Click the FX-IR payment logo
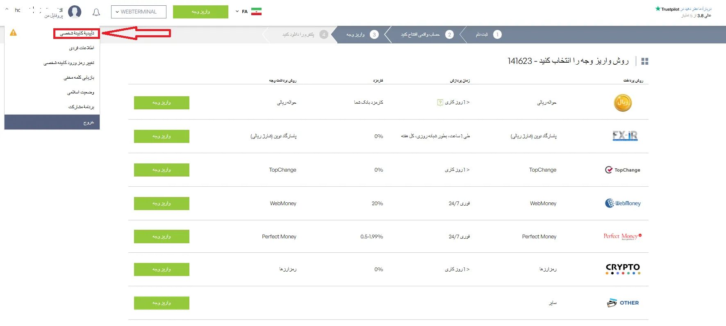Screen dimensions: 726x326 pos(625,136)
